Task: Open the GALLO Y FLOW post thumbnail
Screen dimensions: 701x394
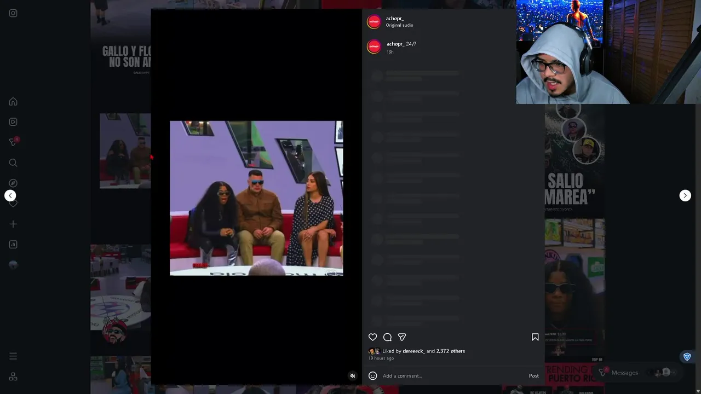Action: [x=120, y=54]
